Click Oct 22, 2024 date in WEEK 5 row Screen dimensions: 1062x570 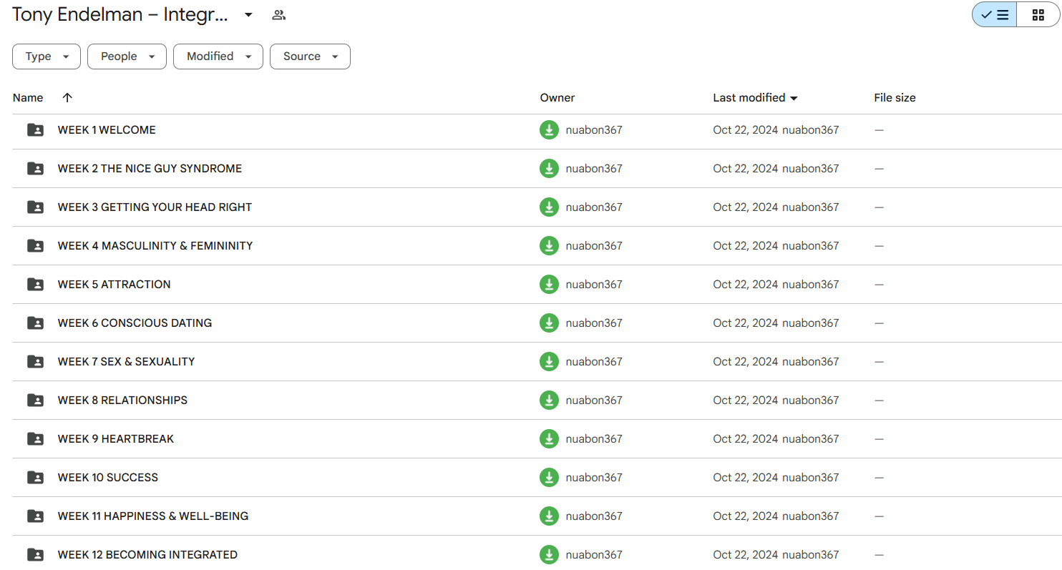[746, 285]
